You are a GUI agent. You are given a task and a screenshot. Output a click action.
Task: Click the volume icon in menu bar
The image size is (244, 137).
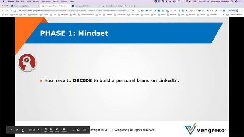click(x=190, y=2)
